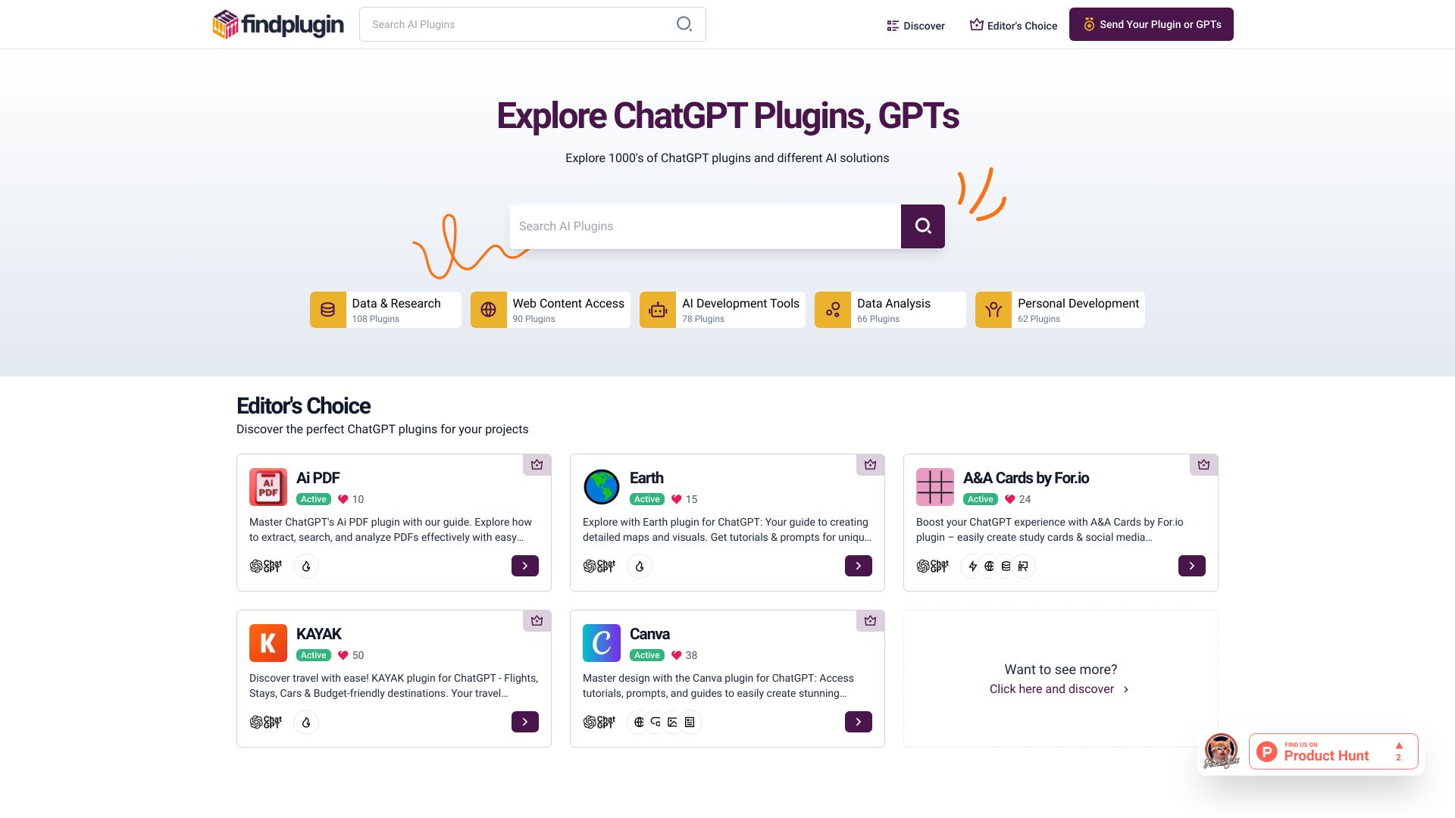The image size is (1455, 818).
Task: Toggle the KAYAK plugin favorite heart
Action: coord(343,655)
